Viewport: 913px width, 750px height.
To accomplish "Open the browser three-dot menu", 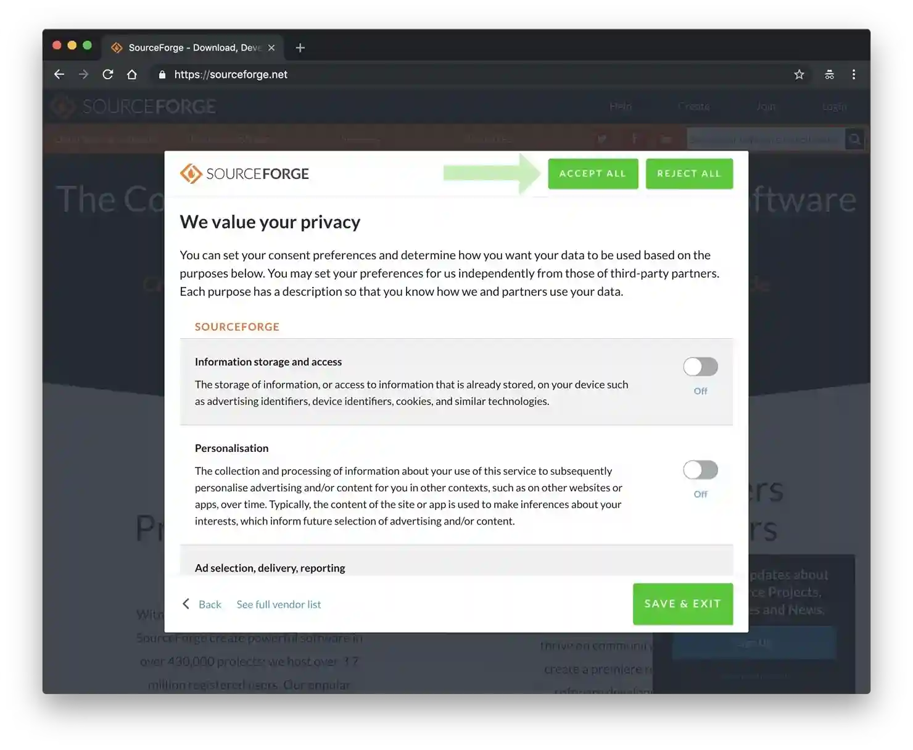I will pos(854,75).
